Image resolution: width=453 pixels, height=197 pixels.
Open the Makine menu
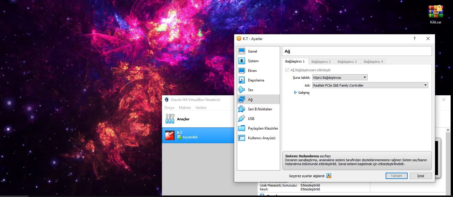click(x=185, y=108)
